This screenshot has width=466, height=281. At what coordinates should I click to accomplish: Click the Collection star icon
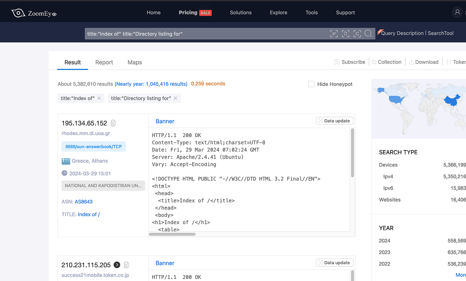[374, 62]
